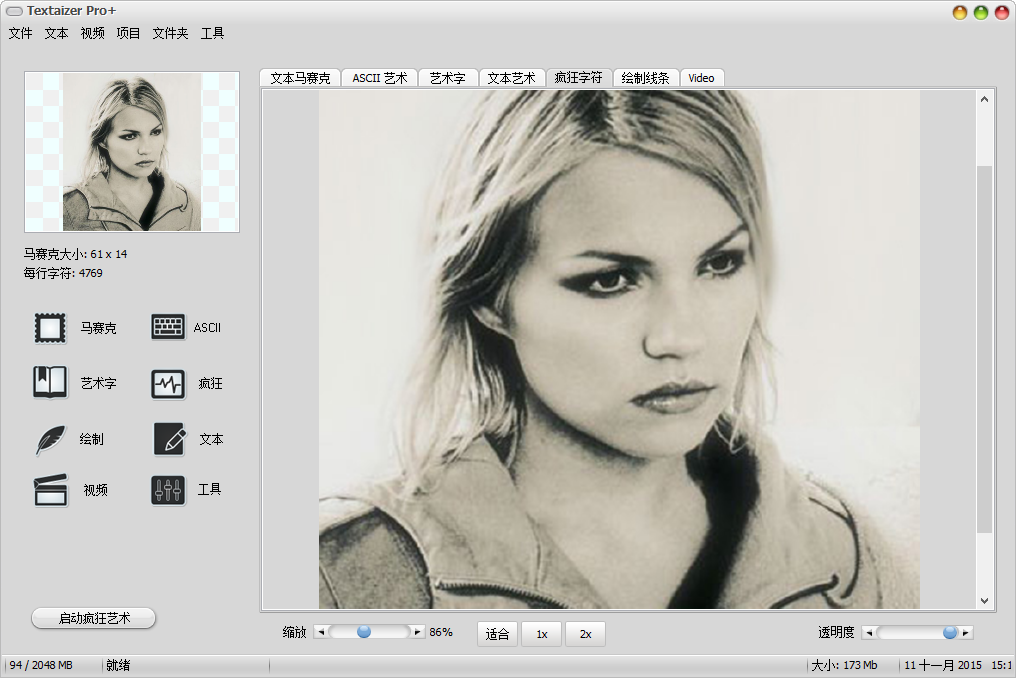
Task: Open the 文本 pencil icon
Action: 169,439
